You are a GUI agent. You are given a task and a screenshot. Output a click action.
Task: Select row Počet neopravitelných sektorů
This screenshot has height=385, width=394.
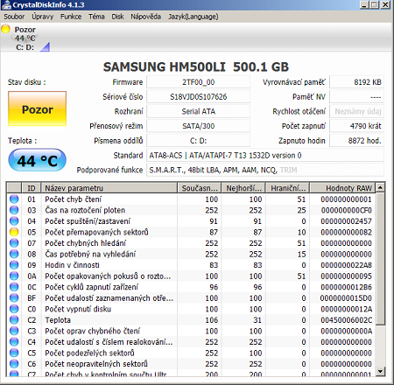point(191,364)
